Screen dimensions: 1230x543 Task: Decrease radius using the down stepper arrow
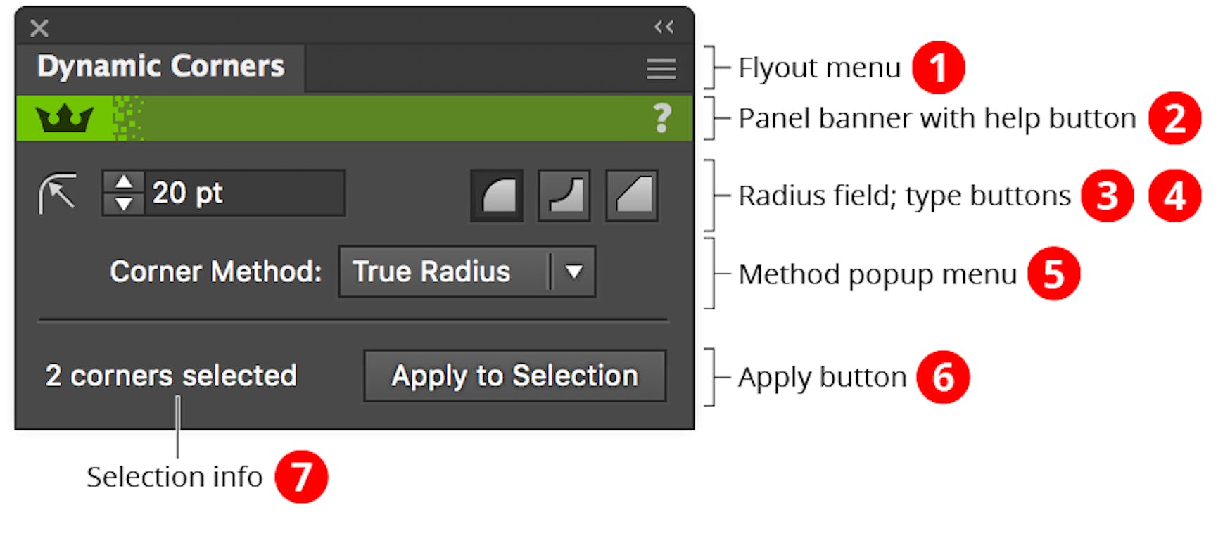(x=124, y=205)
